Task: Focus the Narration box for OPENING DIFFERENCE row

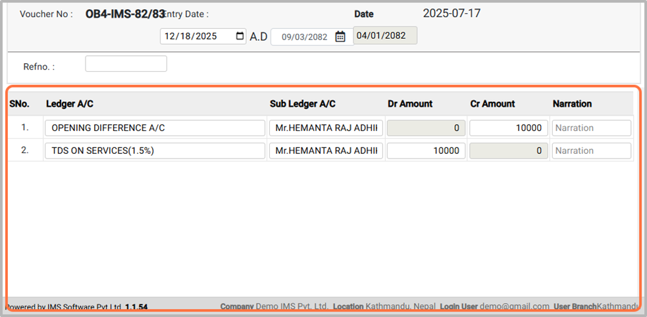Action: (591, 128)
